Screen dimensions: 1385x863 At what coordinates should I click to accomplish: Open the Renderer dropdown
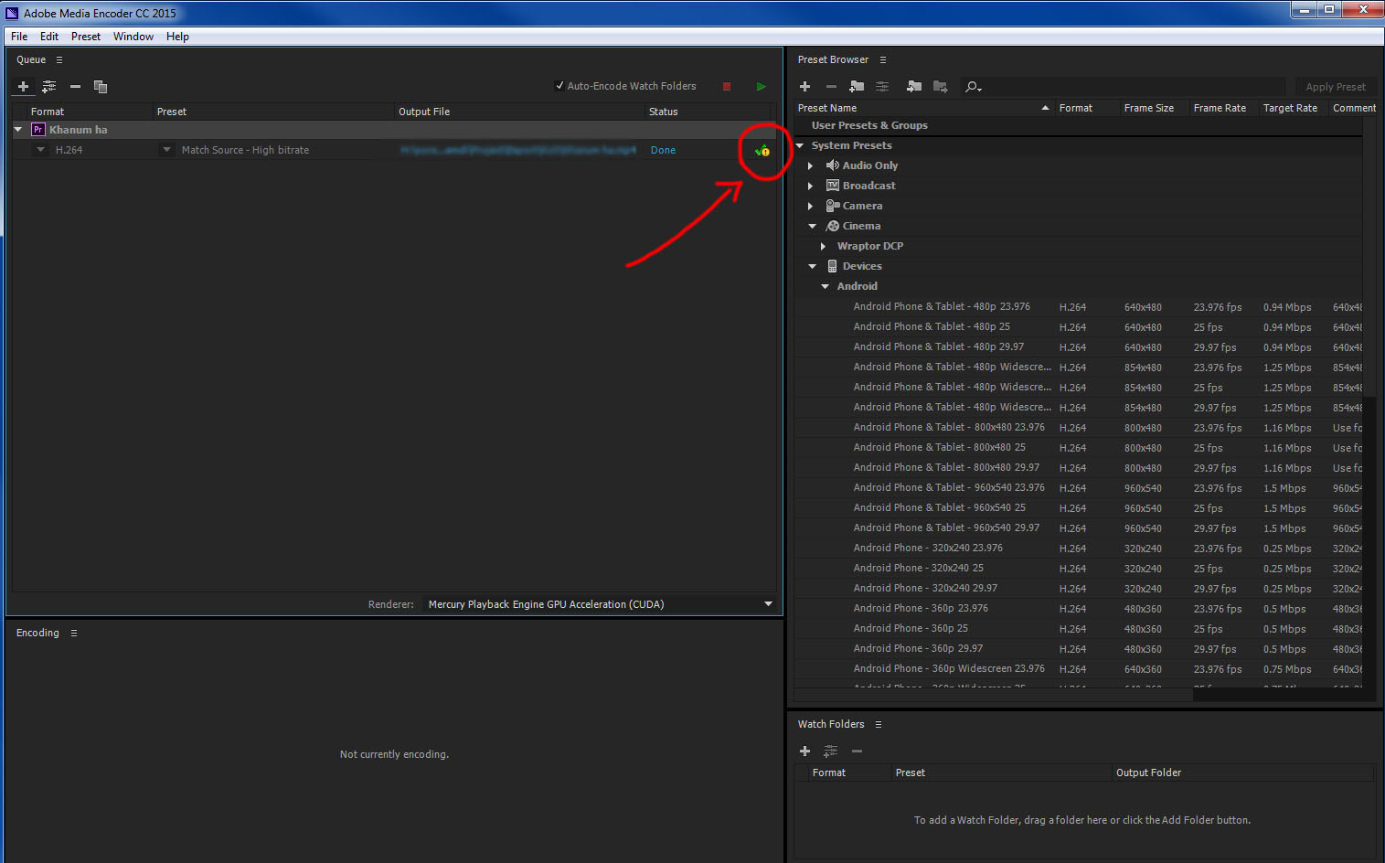[600, 604]
